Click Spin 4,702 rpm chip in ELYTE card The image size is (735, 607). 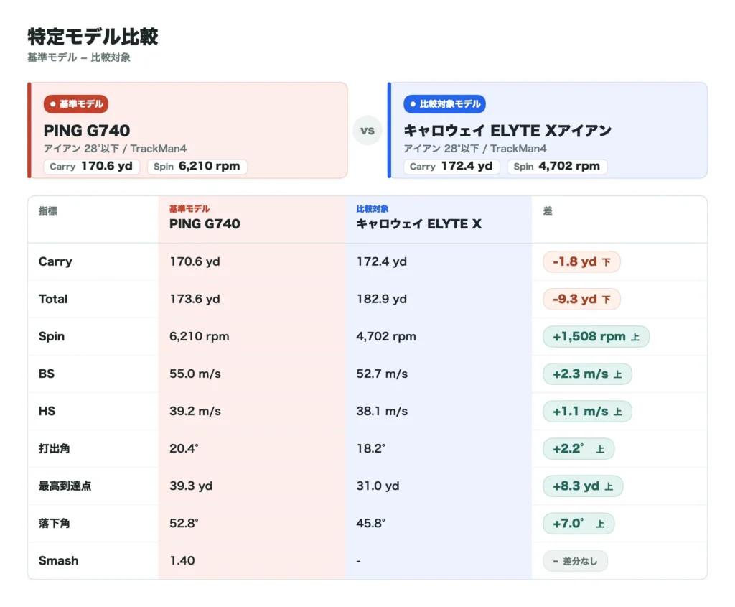(557, 167)
